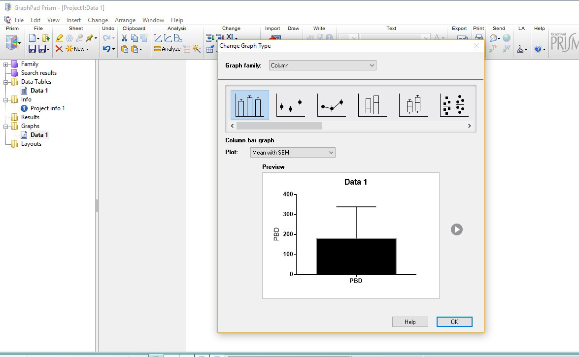Click the preview next play button
Screen dimensions: 579x357
point(457,229)
